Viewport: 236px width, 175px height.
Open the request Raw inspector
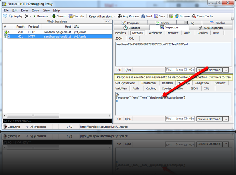pos(216,33)
